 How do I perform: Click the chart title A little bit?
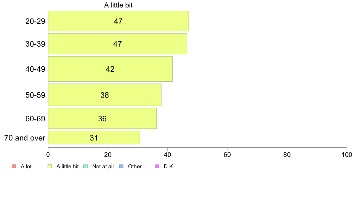point(118,5)
